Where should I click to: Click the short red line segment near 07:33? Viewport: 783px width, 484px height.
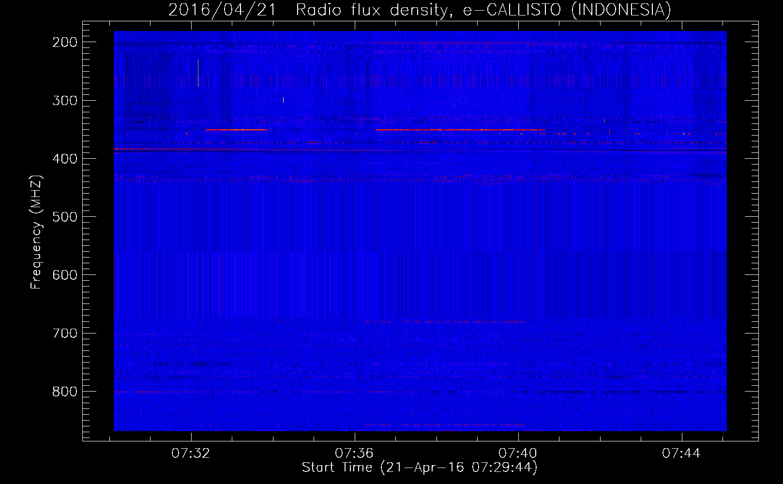tap(236, 130)
